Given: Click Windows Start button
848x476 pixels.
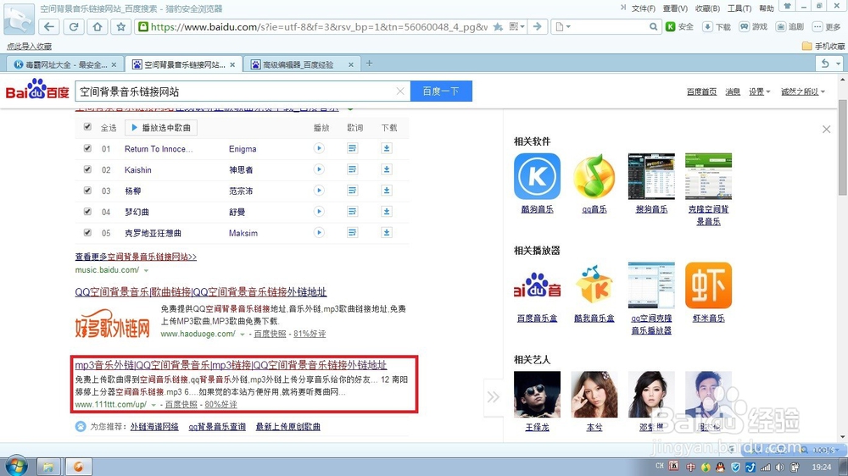Looking at the screenshot, I should click(x=17, y=466).
